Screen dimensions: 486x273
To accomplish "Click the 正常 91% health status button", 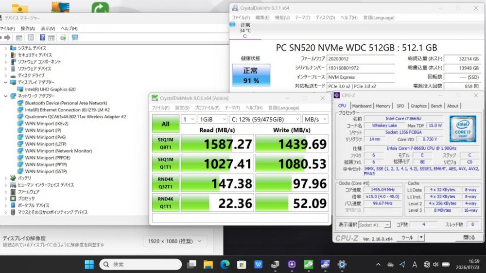I will click(251, 75).
